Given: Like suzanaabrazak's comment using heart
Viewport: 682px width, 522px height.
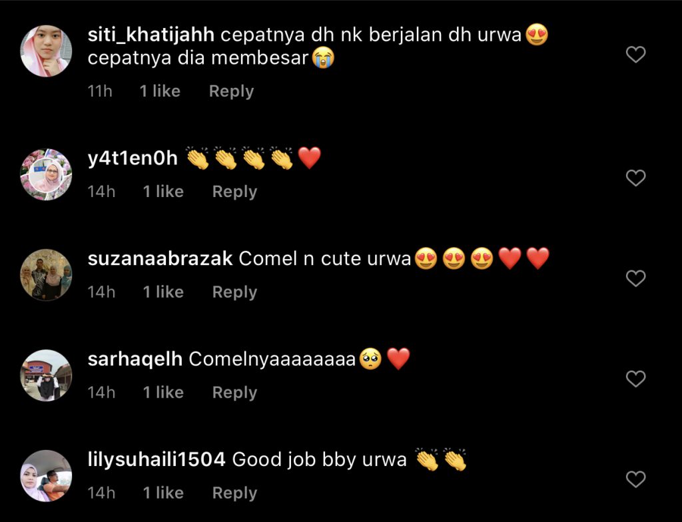Looking at the screenshot, I should point(635,278).
